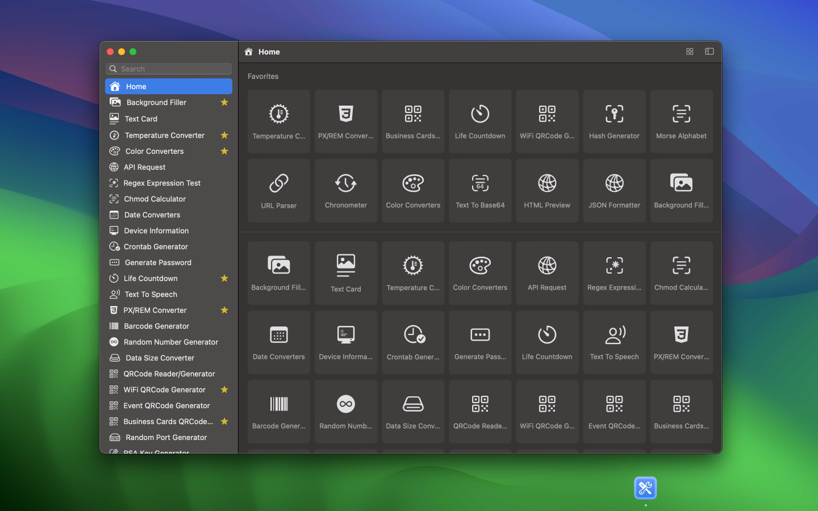Open the Hash Generator tool
The width and height of the screenshot is (818, 511).
click(x=614, y=121)
